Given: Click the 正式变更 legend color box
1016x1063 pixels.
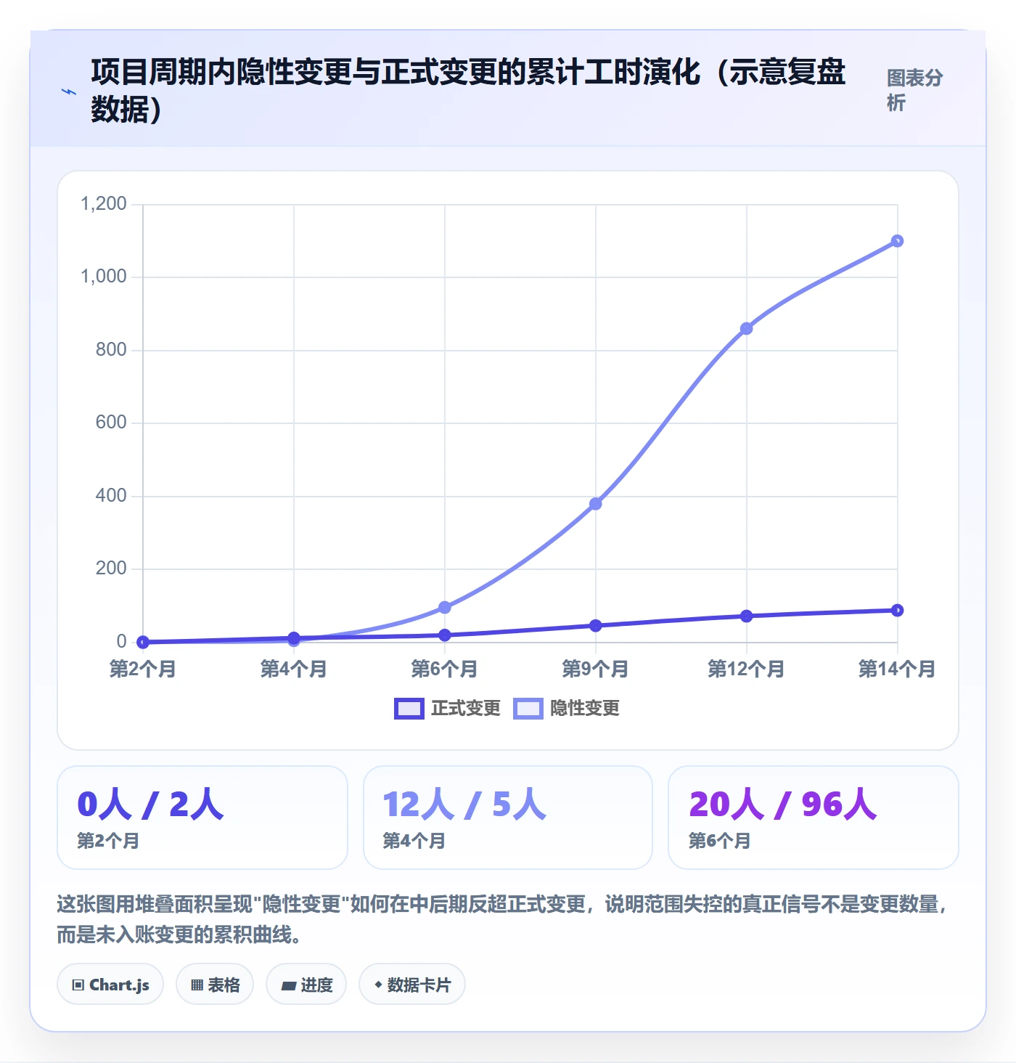Looking at the screenshot, I should (x=409, y=709).
